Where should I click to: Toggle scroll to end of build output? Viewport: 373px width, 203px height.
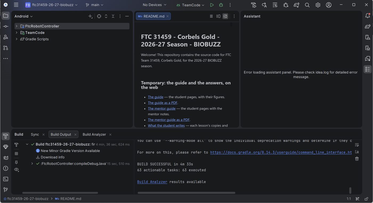[x=357, y=152]
